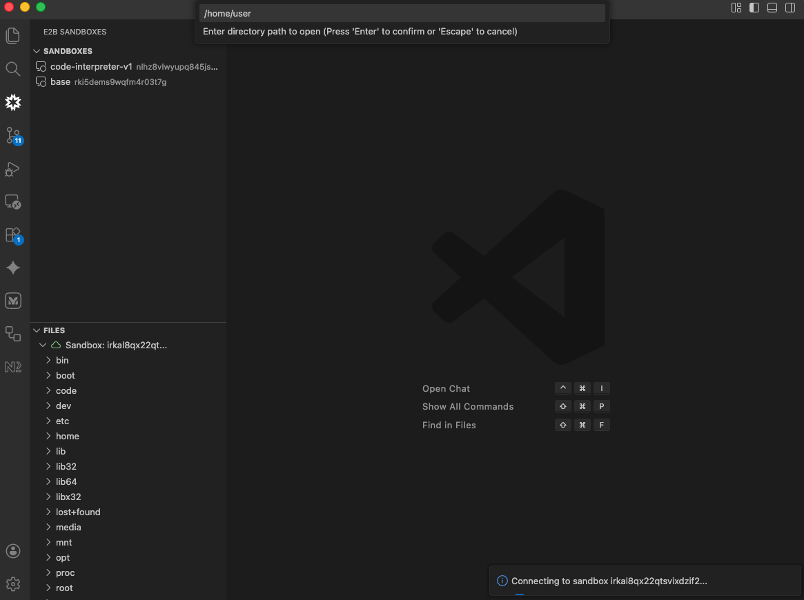The image size is (804, 600).
Task: Collapse the Sandbox irkal8qx22qt root node
Action: coord(43,345)
